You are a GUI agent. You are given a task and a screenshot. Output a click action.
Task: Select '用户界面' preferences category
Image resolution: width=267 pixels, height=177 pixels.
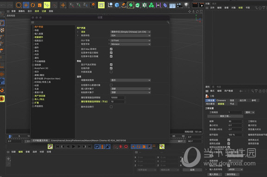(39, 27)
